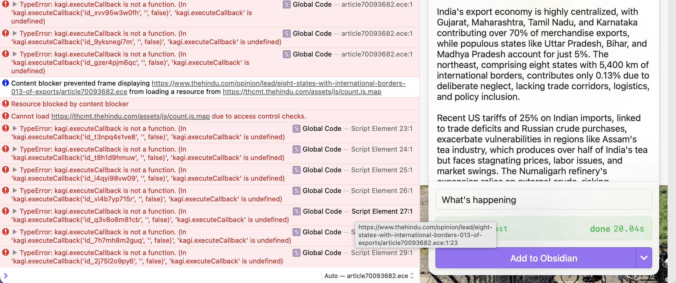Screen dimensions: 676x283
Task: Expand the id_xvv95w3w0fh TypeError entry
Action: 15,4
